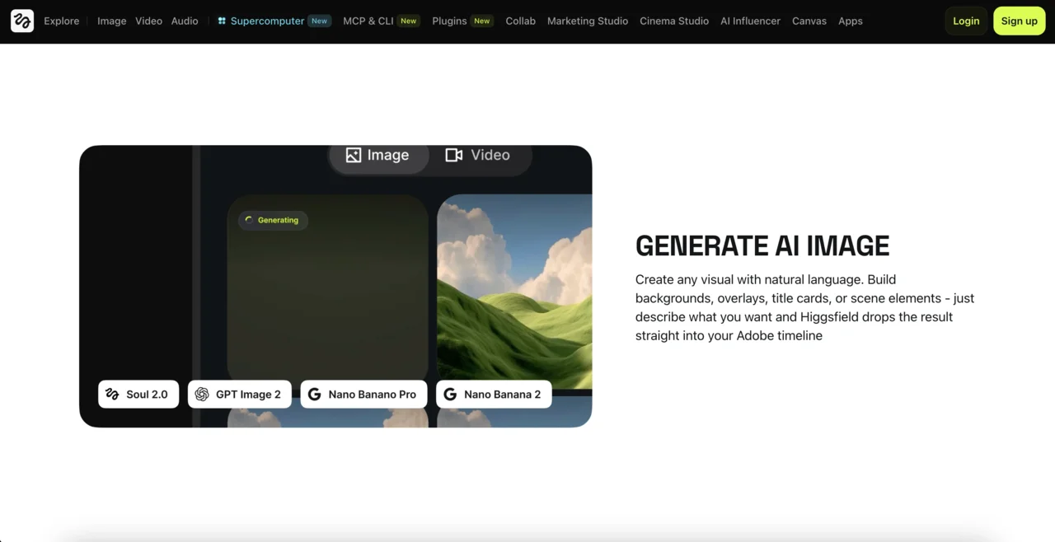Open AI Influencer page
This screenshot has height=542, width=1055.
(x=750, y=21)
